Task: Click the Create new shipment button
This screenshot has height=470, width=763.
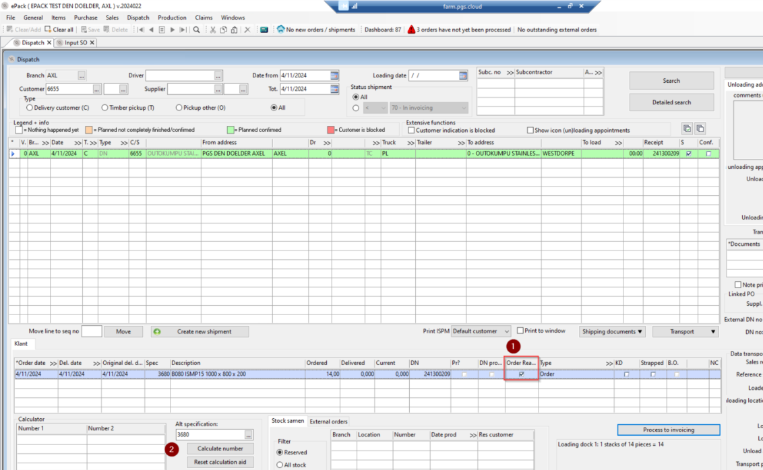Action: [200, 331]
